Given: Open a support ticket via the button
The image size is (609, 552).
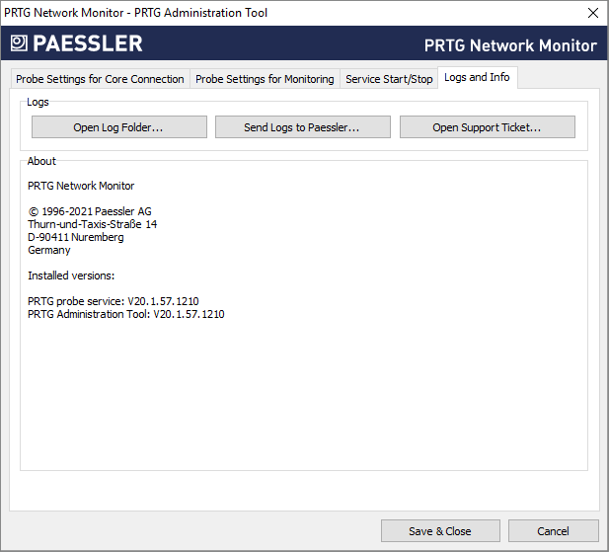Looking at the screenshot, I should [487, 127].
